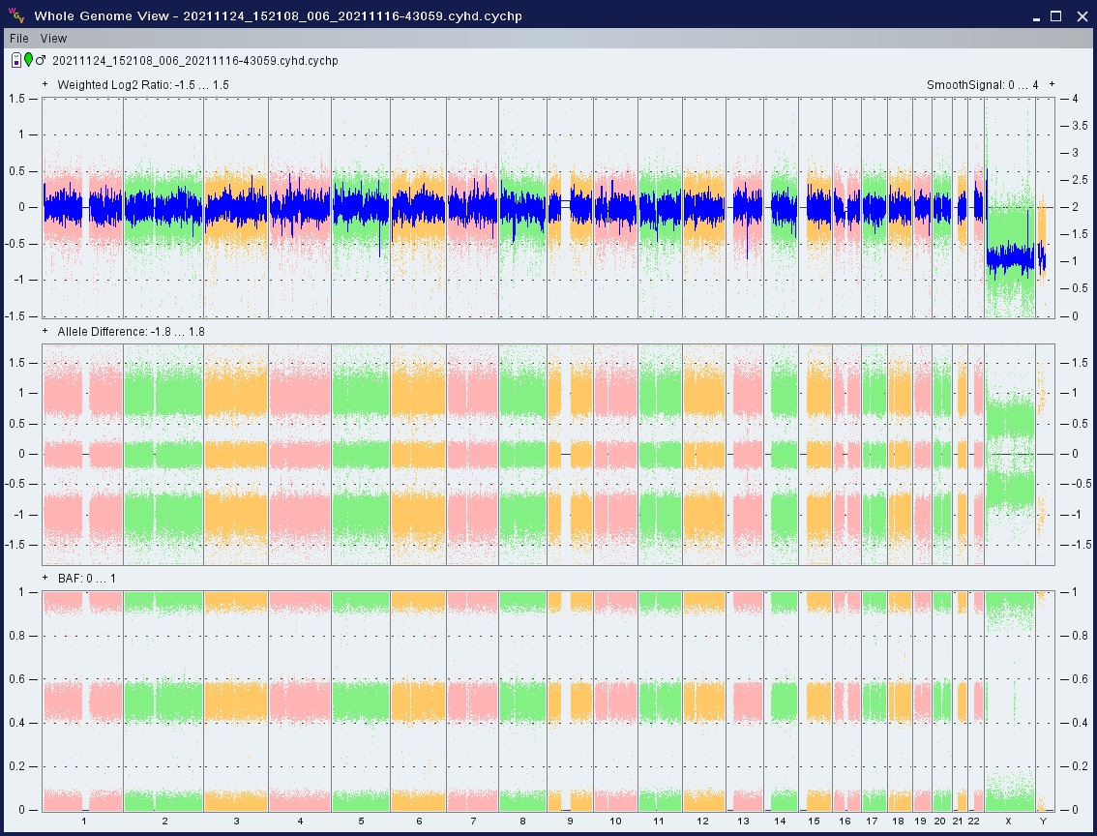Select chromosome 1 label on axis
The height and width of the screenshot is (836, 1097).
(84, 821)
